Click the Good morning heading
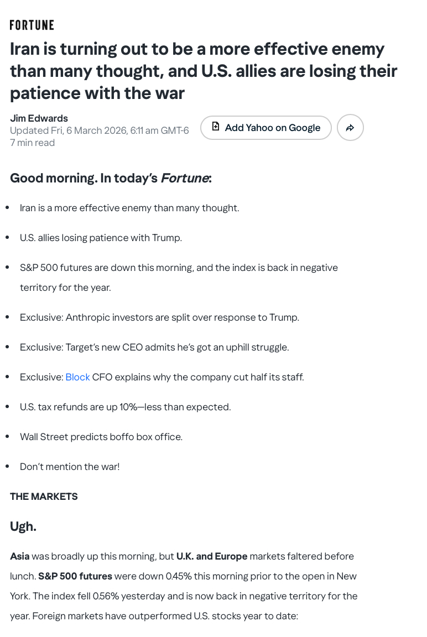The image size is (427, 637). pyautogui.click(x=111, y=178)
